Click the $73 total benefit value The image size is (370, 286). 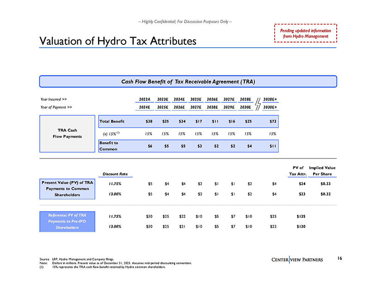coord(272,122)
